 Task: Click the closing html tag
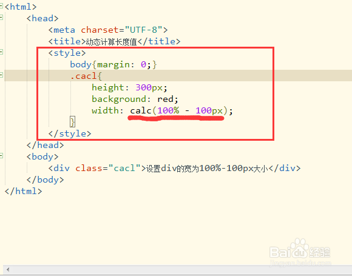(x=23, y=191)
